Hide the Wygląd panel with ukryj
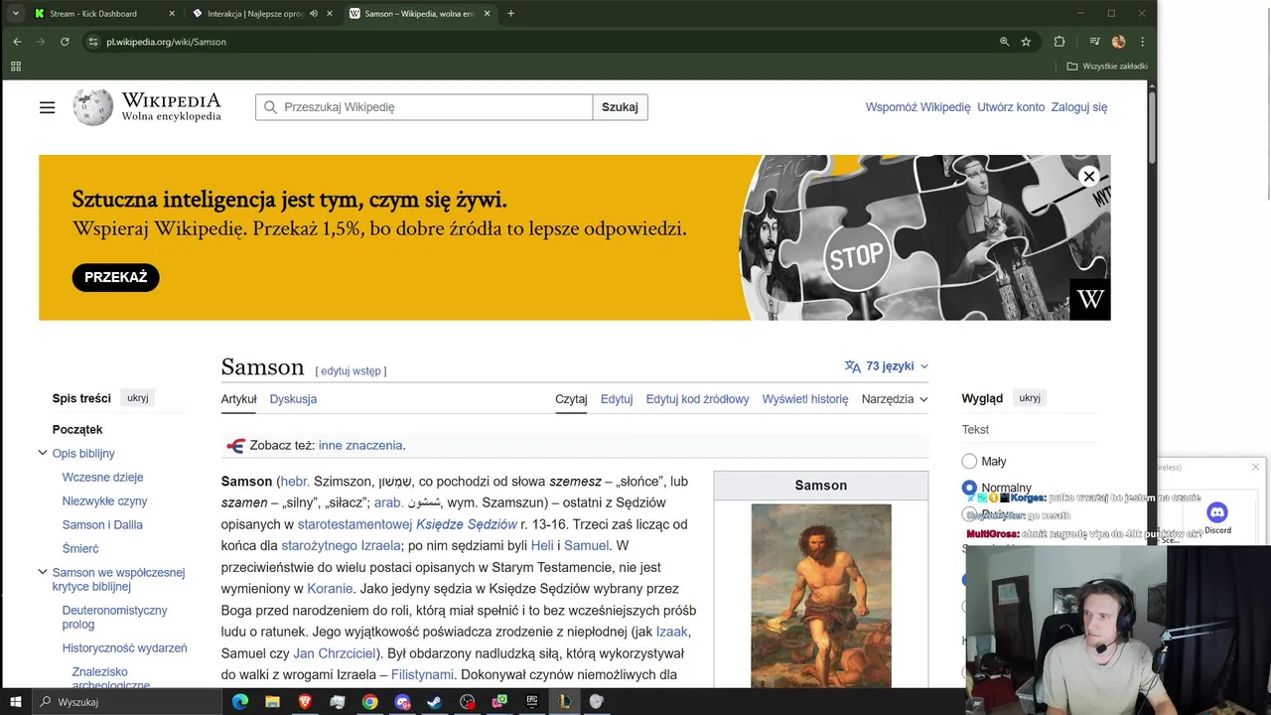1271x715 pixels. tap(1030, 398)
